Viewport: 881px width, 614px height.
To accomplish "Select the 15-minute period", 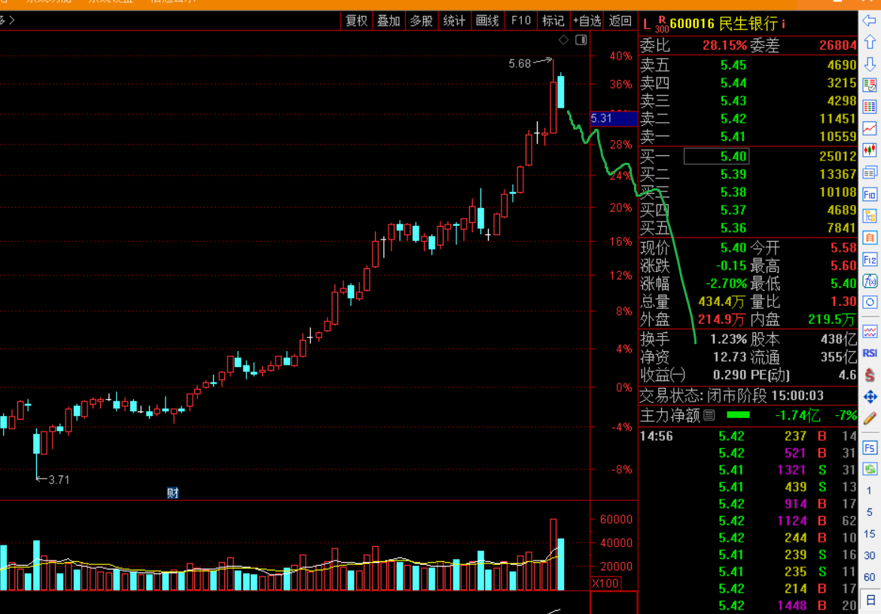I will coord(869,533).
